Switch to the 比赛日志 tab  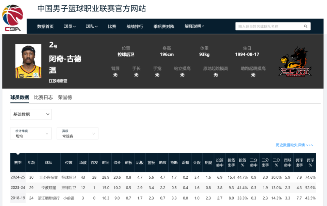[x=44, y=98]
